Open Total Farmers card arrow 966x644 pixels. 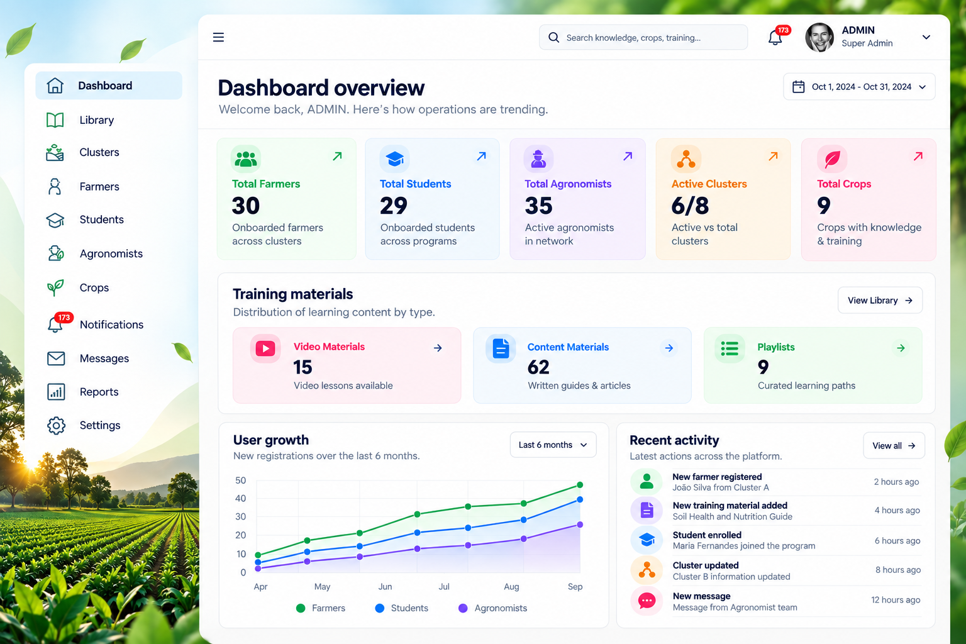coord(337,156)
